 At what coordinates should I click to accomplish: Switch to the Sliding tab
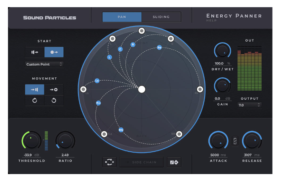click(x=161, y=17)
